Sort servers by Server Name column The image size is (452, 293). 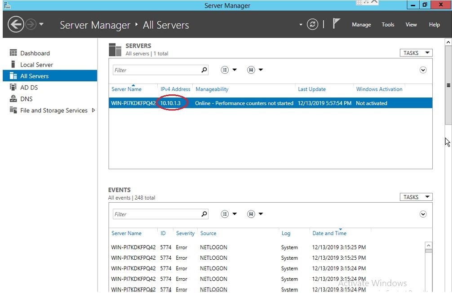[x=126, y=89]
